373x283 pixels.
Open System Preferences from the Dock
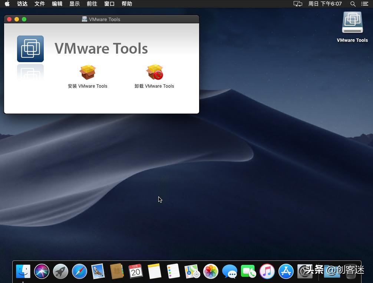tap(305, 271)
